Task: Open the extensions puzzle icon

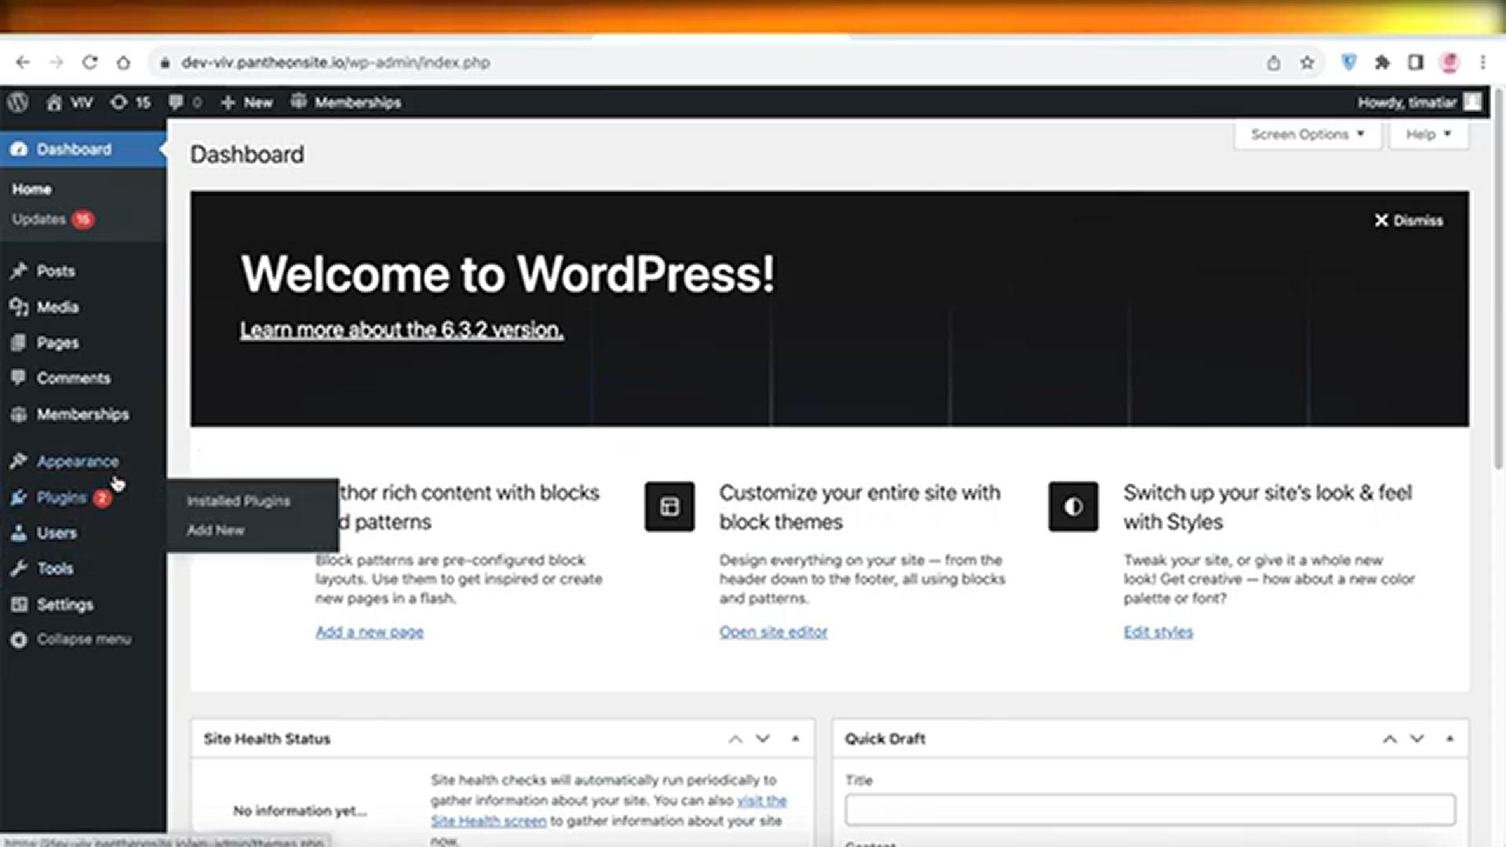Action: [x=1382, y=62]
